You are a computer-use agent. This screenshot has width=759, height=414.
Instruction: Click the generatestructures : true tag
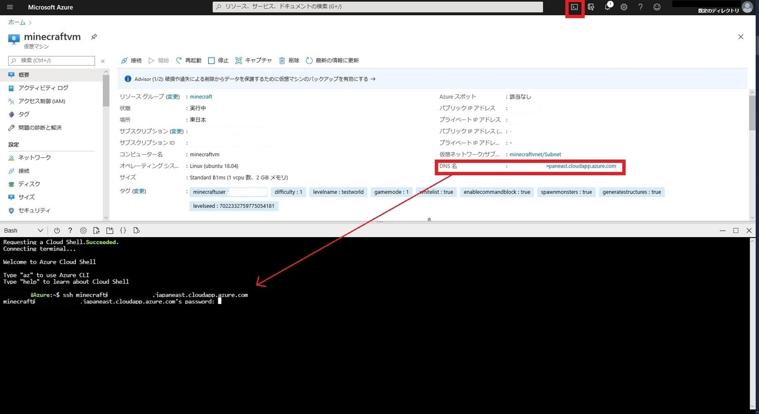pyautogui.click(x=632, y=192)
